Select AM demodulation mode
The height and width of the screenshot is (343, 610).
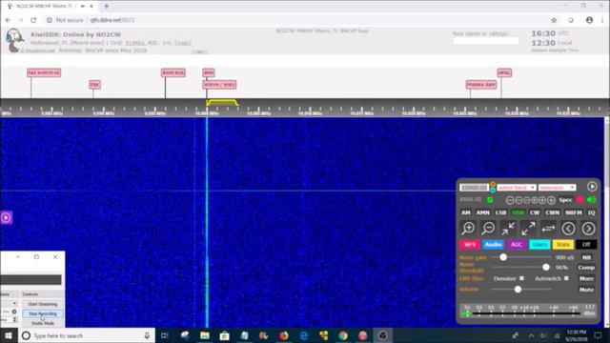[x=466, y=212]
